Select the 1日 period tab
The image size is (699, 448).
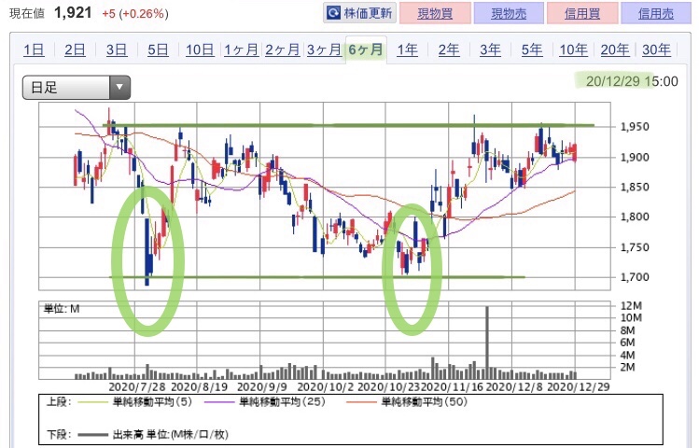click(34, 49)
